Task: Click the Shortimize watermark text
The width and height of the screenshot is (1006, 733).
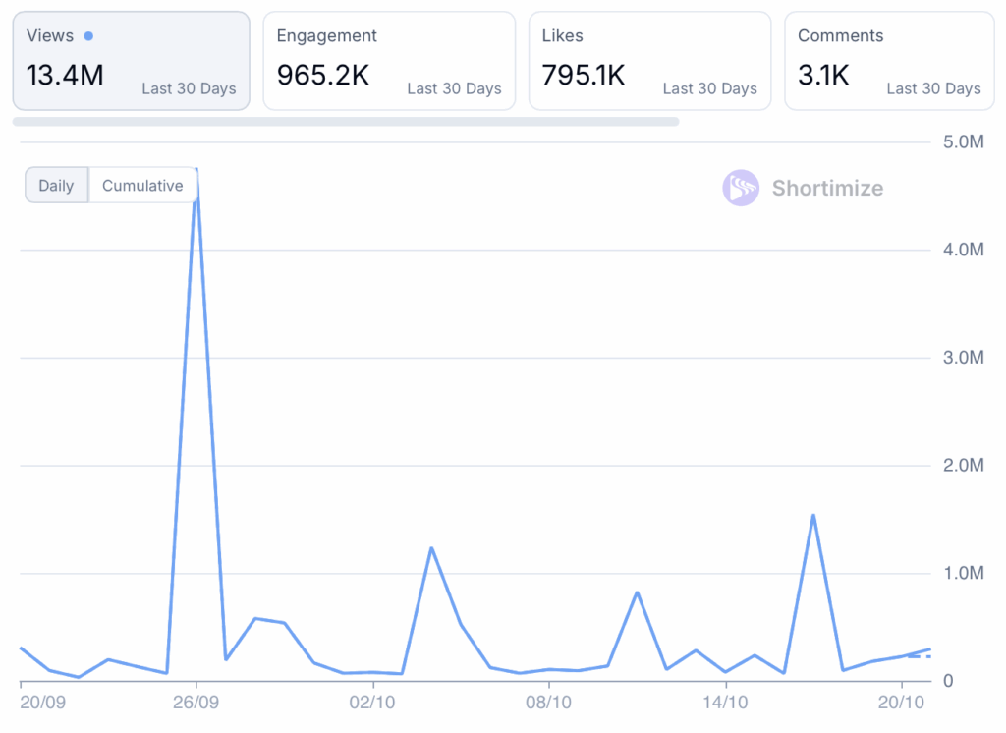Action: click(x=827, y=188)
